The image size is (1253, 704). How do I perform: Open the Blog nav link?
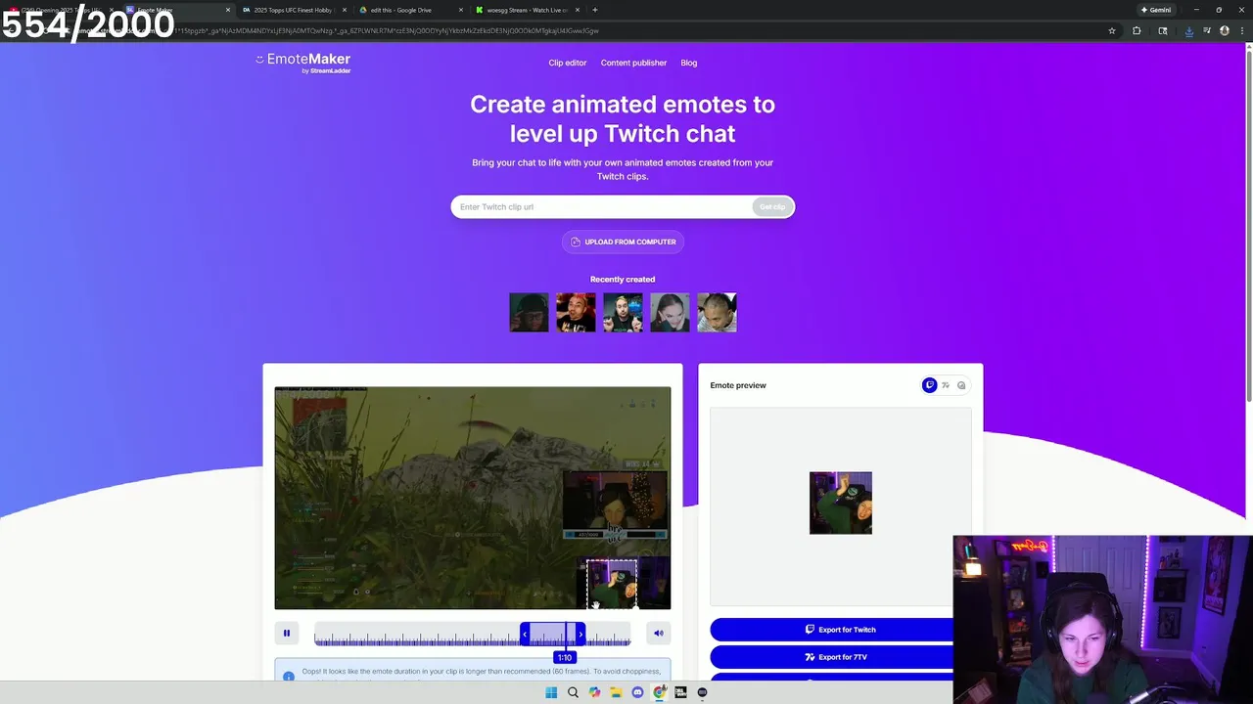(x=689, y=63)
